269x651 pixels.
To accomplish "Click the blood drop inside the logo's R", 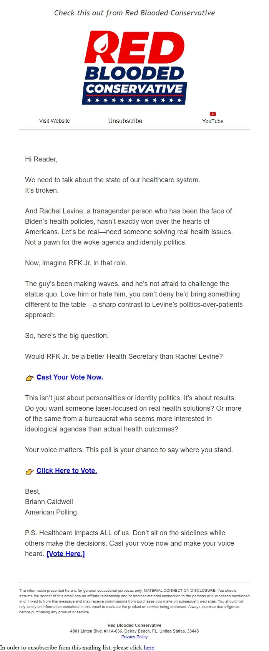I will [x=103, y=47].
